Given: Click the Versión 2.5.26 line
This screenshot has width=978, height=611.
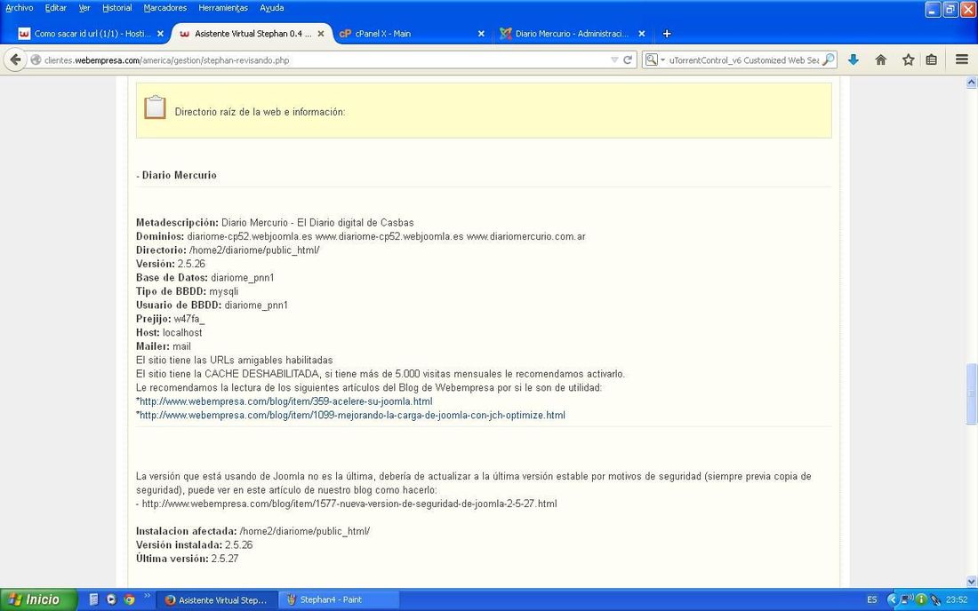Looking at the screenshot, I should pyautogui.click(x=171, y=264).
